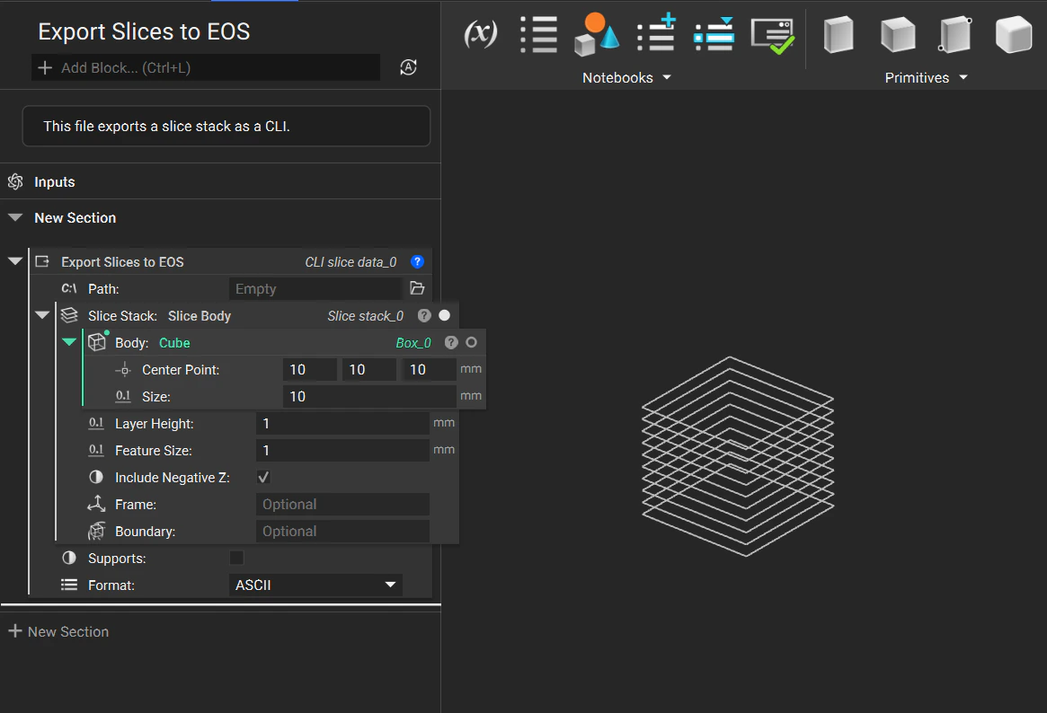The height and width of the screenshot is (713, 1047).
Task: Select the first cube icon under Primitives
Action: click(838, 34)
